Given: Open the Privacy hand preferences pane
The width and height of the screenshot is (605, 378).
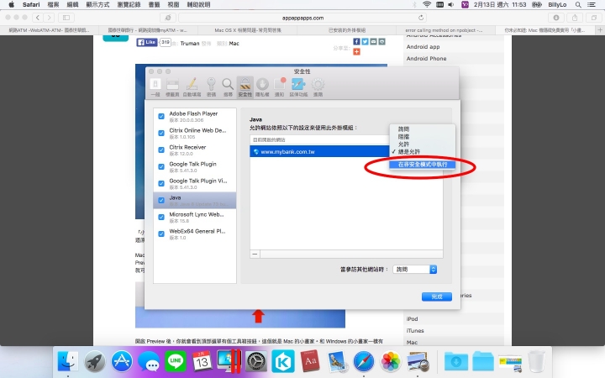Looking at the screenshot, I should click(262, 87).
